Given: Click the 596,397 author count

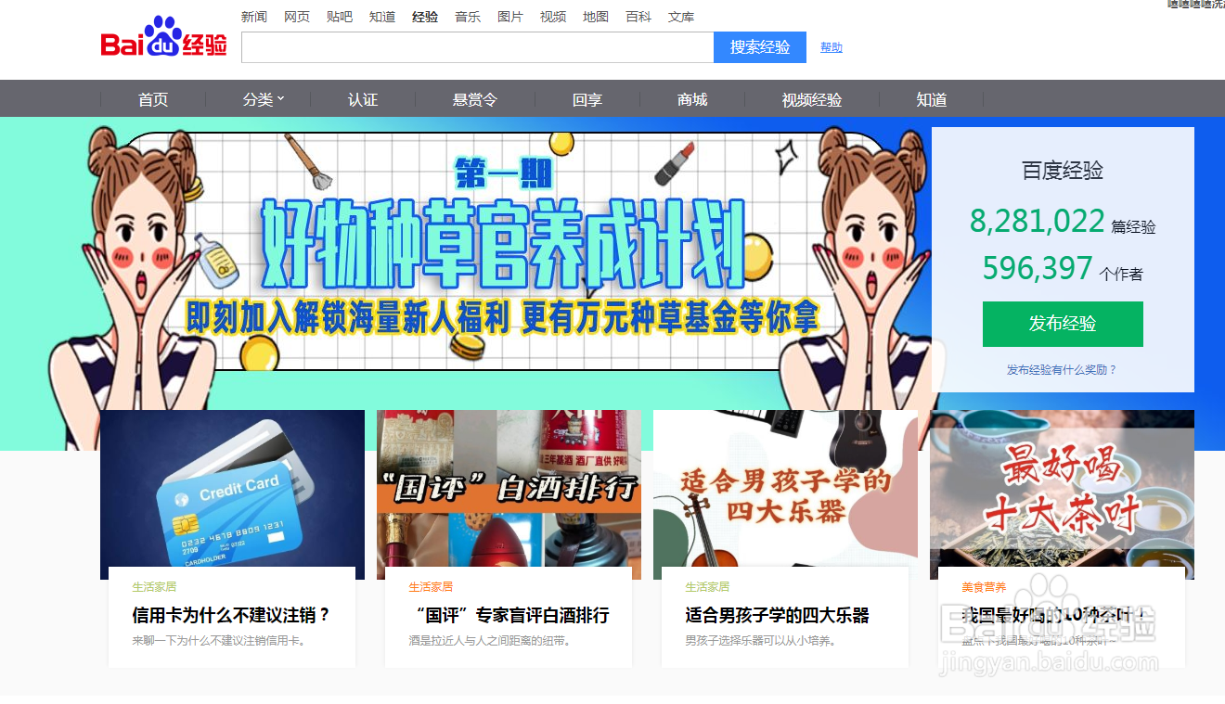Looking at the screenshot, I should tap(1038, 268).
